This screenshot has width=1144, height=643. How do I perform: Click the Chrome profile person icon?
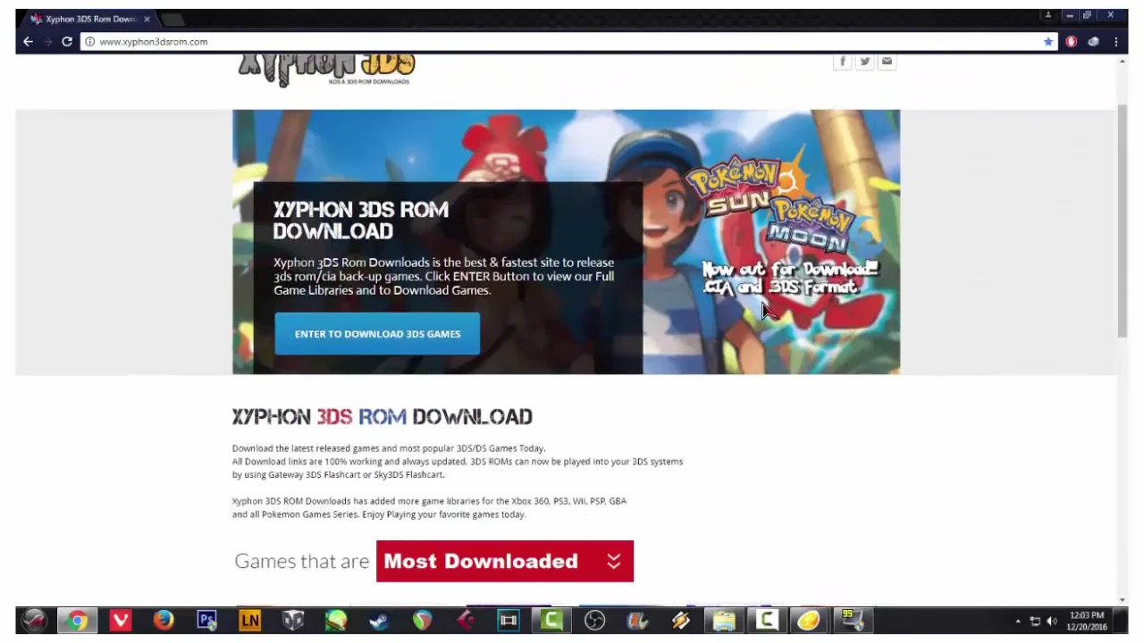(1047, 15)
